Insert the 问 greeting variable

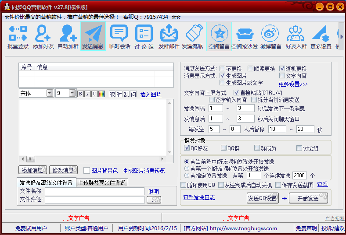point(133,94)
